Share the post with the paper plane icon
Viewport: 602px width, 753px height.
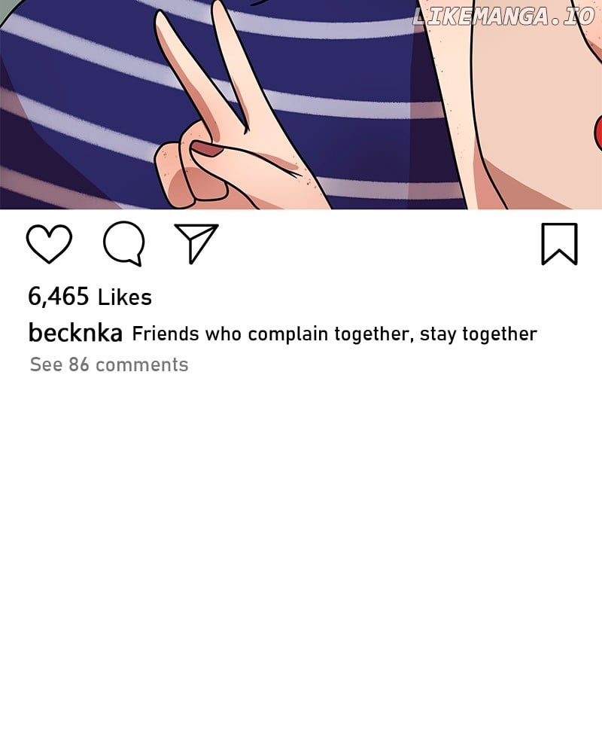[x=196, y=243]
